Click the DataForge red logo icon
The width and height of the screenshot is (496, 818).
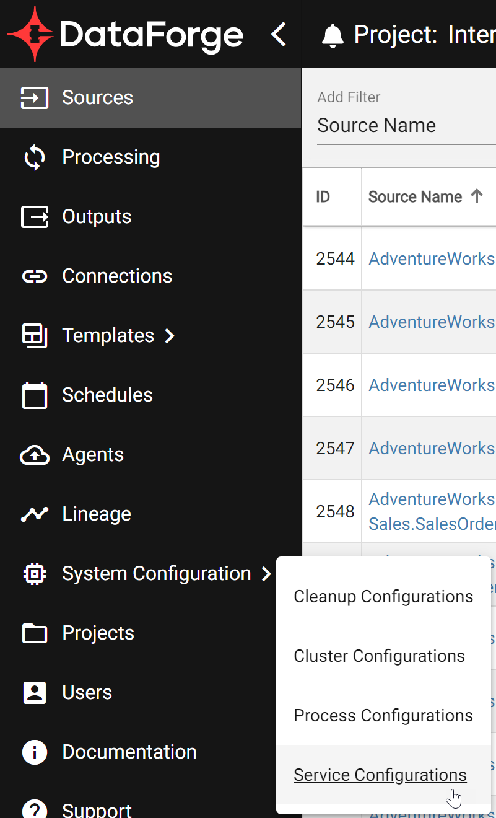coord(31,34)
